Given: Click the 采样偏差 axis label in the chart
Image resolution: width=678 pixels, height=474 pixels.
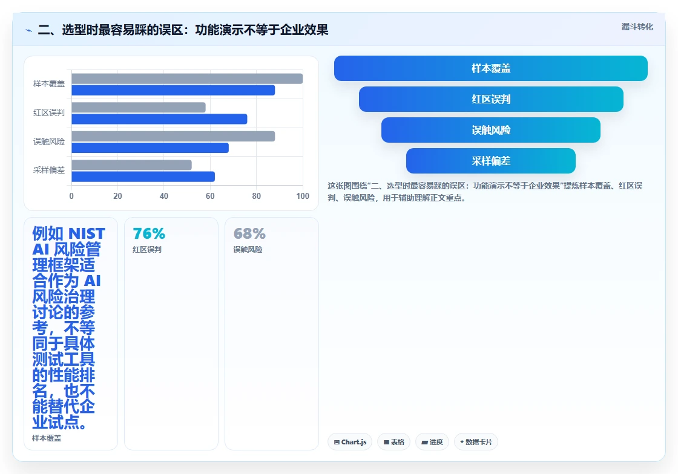Looking at the screenshot, I should click(x=49, y=170).
